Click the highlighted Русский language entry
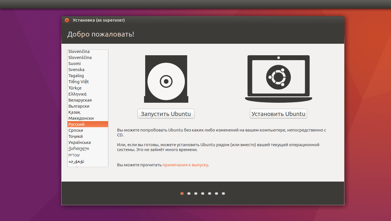This screenshot has height=221, width=391. [88, 124]
